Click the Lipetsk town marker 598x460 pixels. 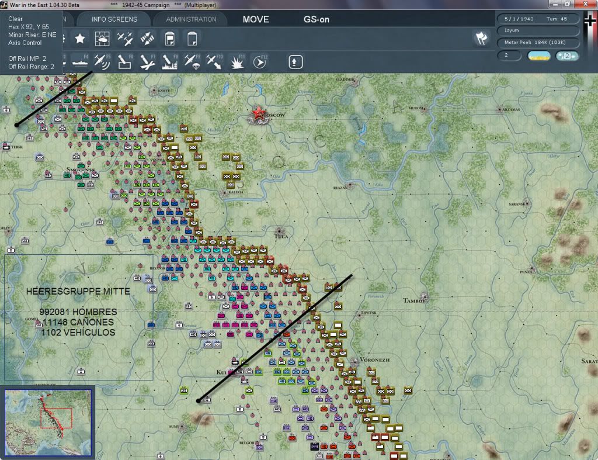[x=358, y=314]
